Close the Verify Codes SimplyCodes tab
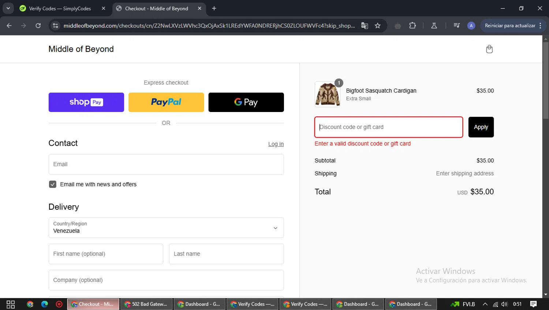 point(104,8)
